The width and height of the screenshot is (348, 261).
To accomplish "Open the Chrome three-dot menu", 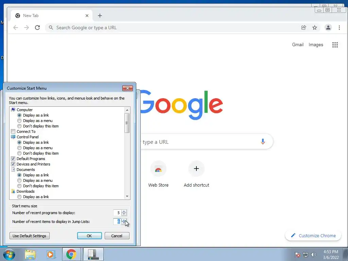I will (339, 28).
